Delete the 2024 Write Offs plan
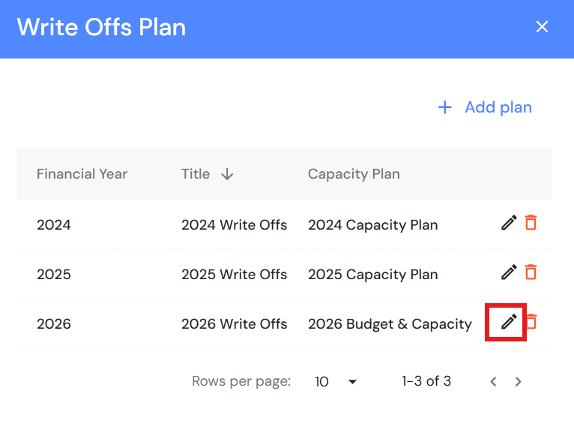Viewport: 574px width, 433px height. pos(531,223)
